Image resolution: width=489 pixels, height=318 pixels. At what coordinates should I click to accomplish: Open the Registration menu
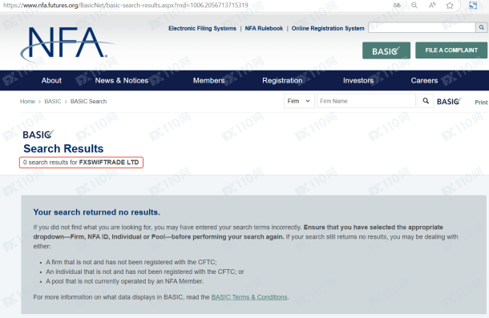(x=282, y=80)
